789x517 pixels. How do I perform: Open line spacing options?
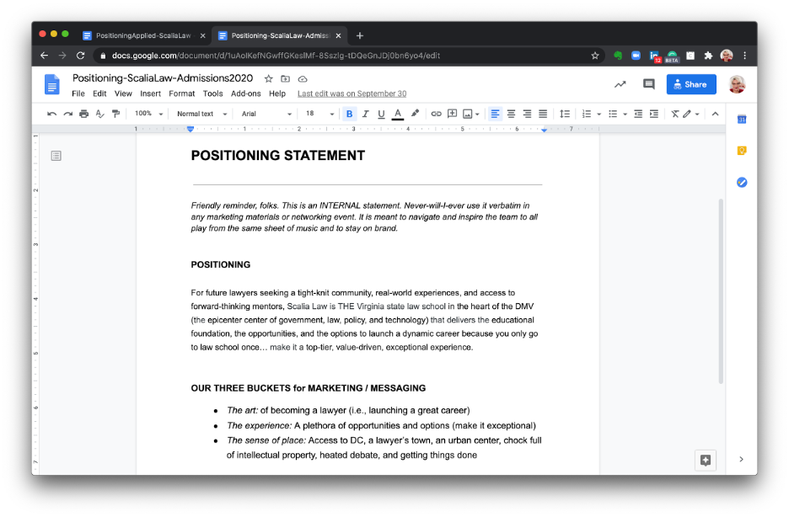pyautogui.click(x=565, y=114)
